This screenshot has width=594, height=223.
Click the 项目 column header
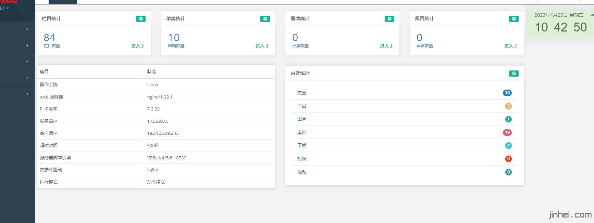point(44,72)
